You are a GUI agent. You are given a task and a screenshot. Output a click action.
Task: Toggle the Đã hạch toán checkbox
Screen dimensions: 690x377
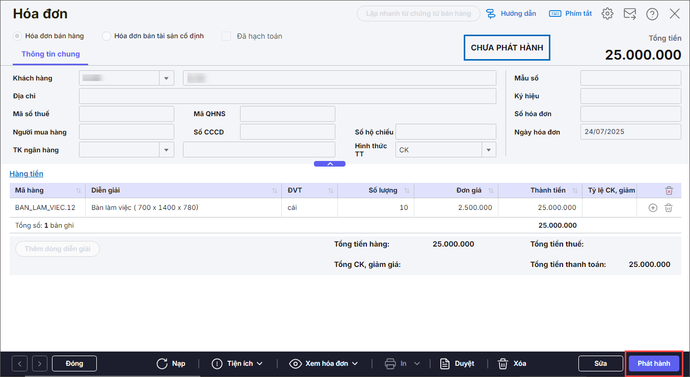(x=226, y=36)
